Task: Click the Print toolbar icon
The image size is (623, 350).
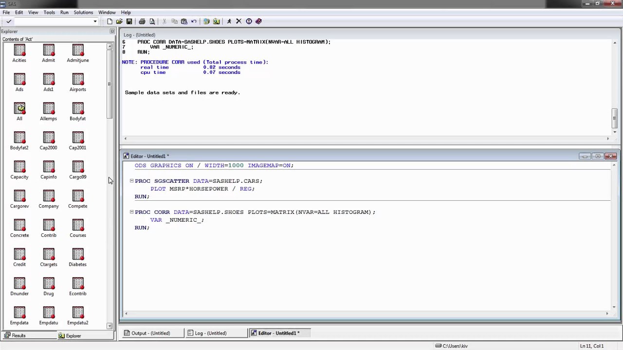Action: [x=142, y=21]
